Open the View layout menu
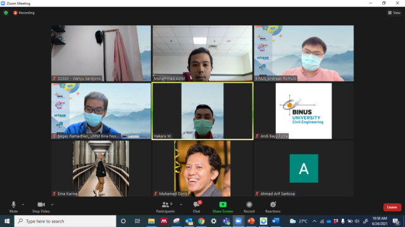This screenshot has height=227, width=405. click(394, 13)
